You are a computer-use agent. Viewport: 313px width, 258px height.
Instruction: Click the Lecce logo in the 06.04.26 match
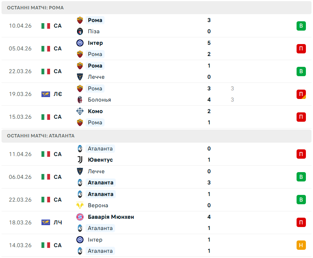coord(80,171)
